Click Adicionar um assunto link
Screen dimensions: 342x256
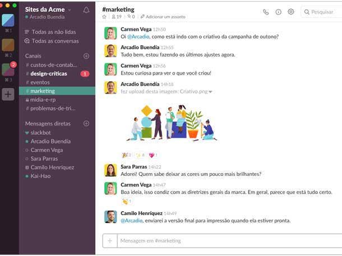pyautogui.click(x=165, y=17)
